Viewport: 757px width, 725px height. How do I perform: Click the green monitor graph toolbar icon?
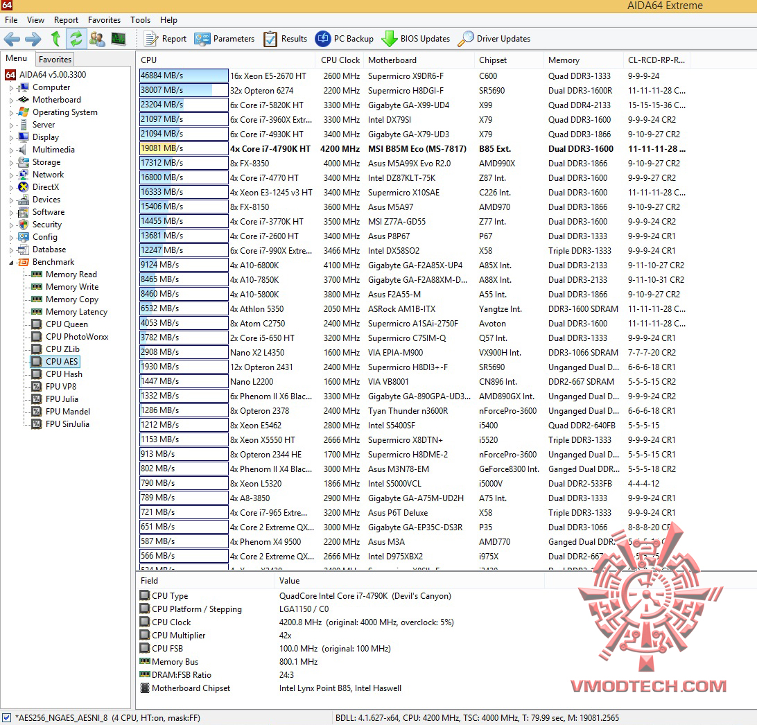(x=119, y=39)
